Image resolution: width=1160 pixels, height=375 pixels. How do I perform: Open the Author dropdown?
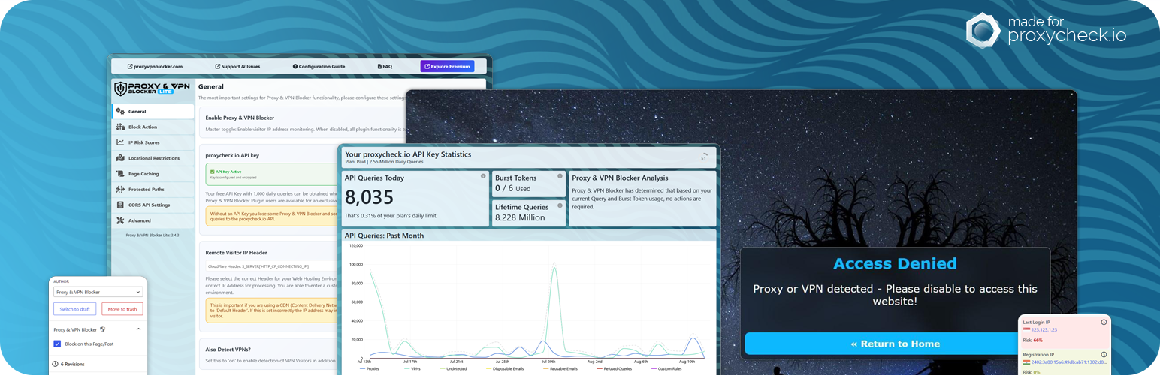98,292
